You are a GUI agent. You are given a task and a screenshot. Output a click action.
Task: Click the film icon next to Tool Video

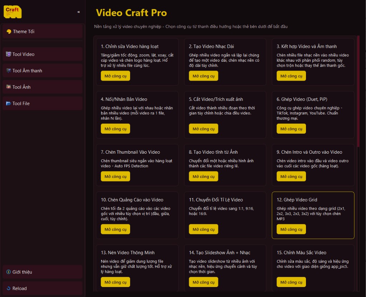[9, 54]
